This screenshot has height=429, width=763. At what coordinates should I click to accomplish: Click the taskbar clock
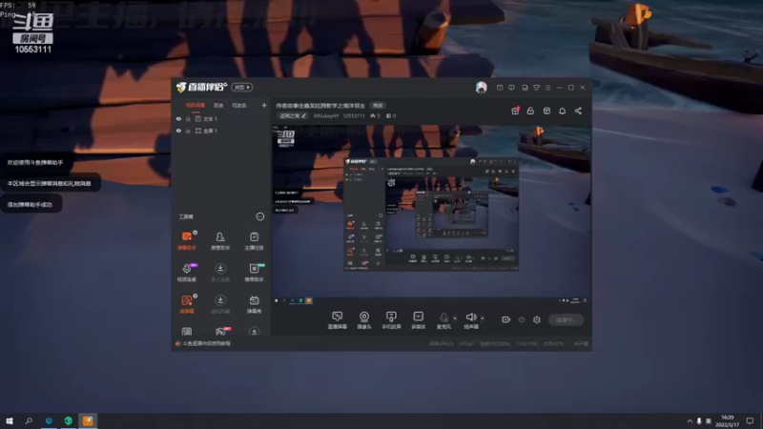tap(727, 420)
